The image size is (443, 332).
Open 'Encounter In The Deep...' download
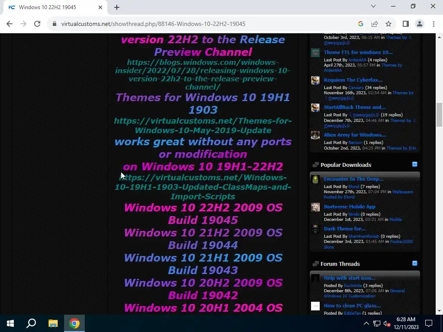tap(353, 179)
